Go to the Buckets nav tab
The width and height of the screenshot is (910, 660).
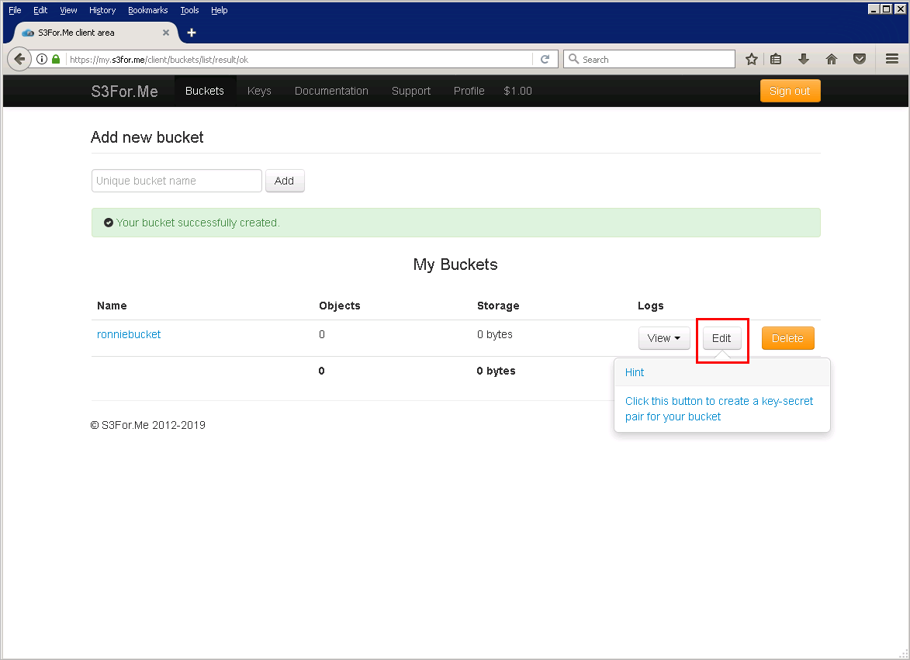pyautogui.click(x=204, y=91)
